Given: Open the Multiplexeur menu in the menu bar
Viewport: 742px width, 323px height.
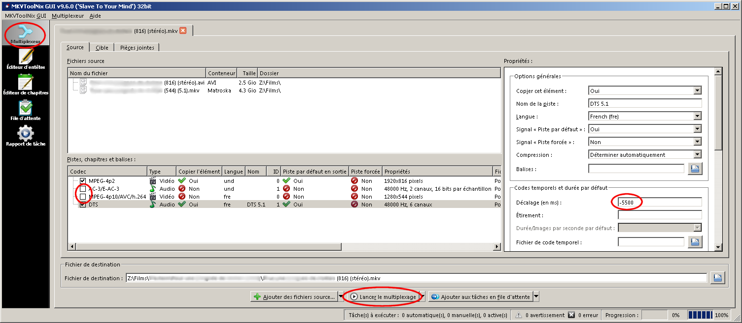Looking at the screenshot, I should [68, 16].
